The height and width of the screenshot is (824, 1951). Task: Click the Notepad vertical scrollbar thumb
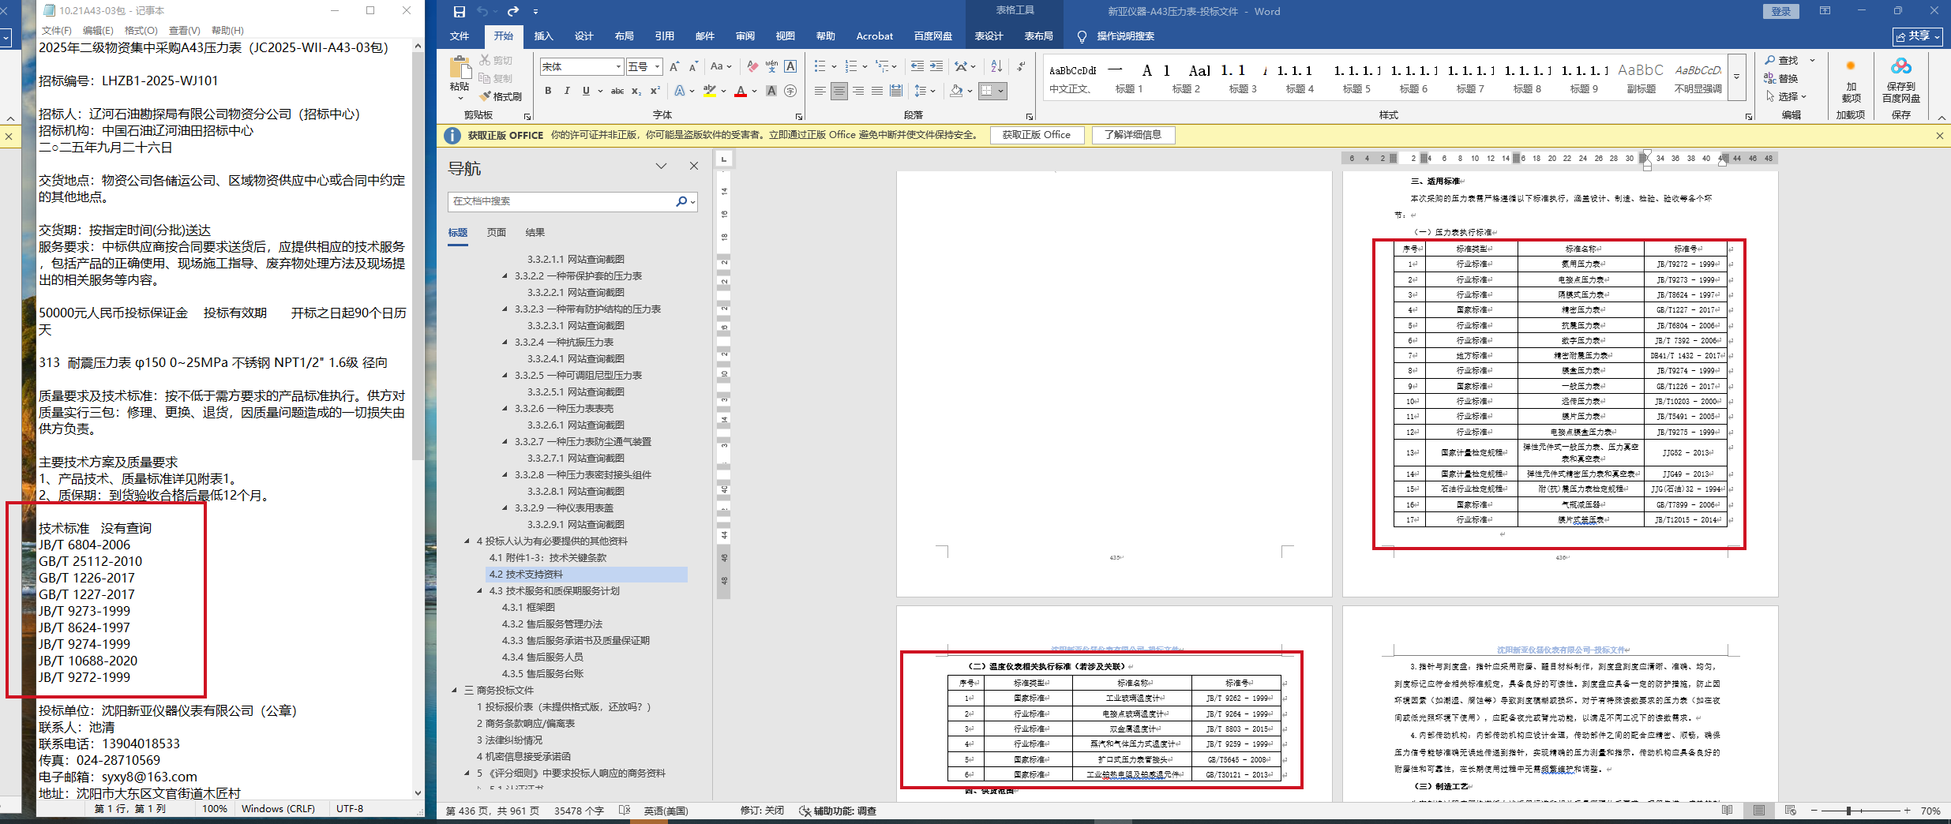(418, 257)
